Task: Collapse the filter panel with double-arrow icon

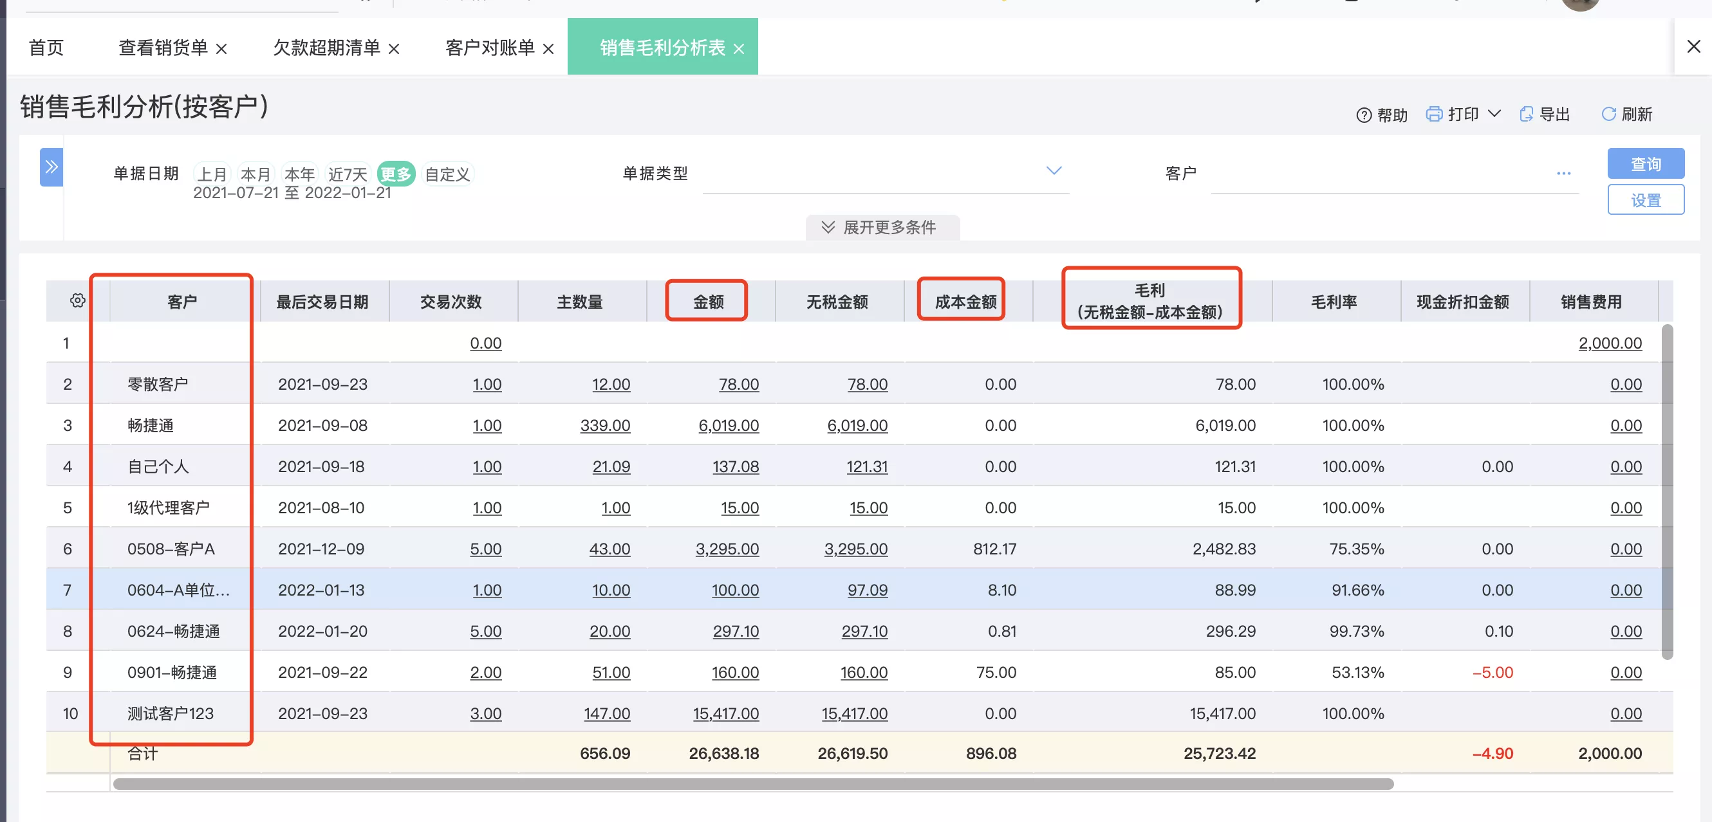Action: click(x=51, y=167)
